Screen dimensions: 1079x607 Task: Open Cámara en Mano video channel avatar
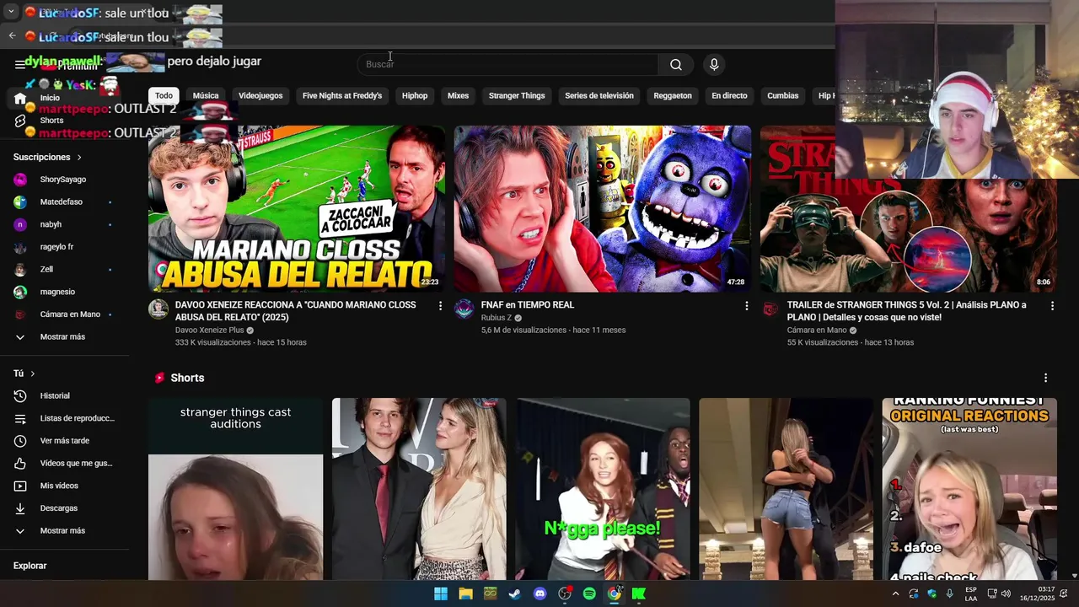tap(770, 309)
